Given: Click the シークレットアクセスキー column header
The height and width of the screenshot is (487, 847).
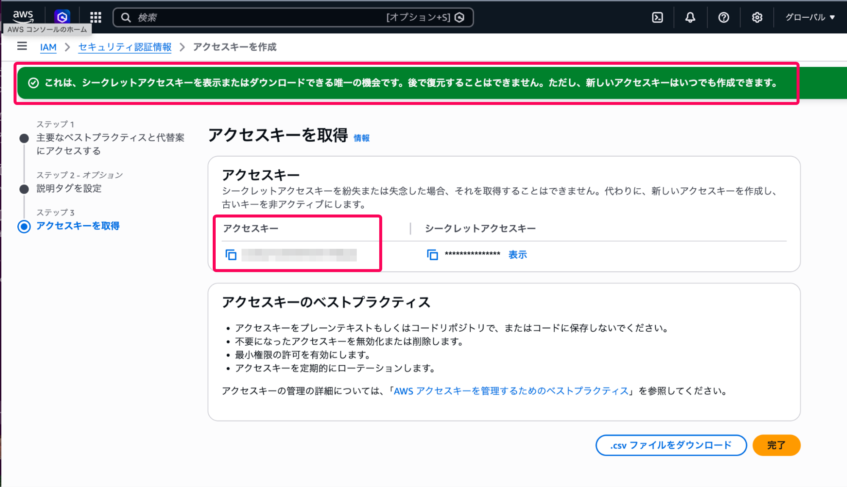Looking at the screenshot, I should [480, 228].
